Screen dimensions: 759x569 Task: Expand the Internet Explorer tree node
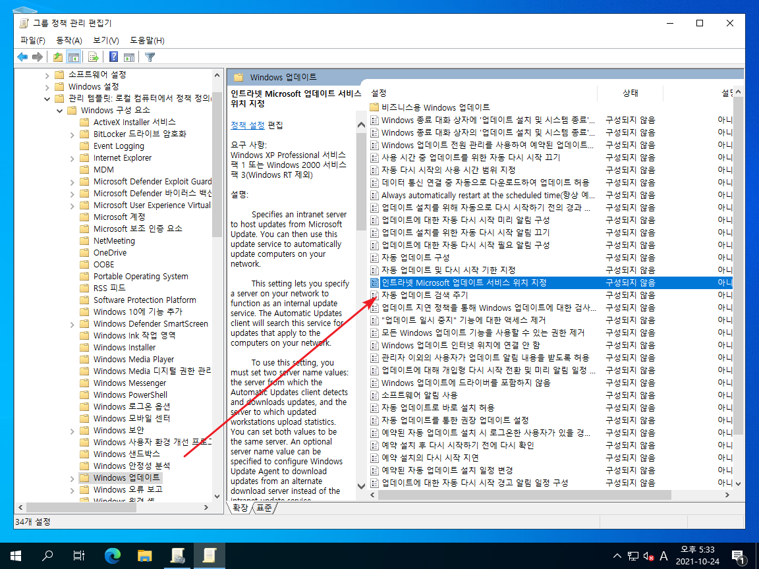click(x=72, y=158)
